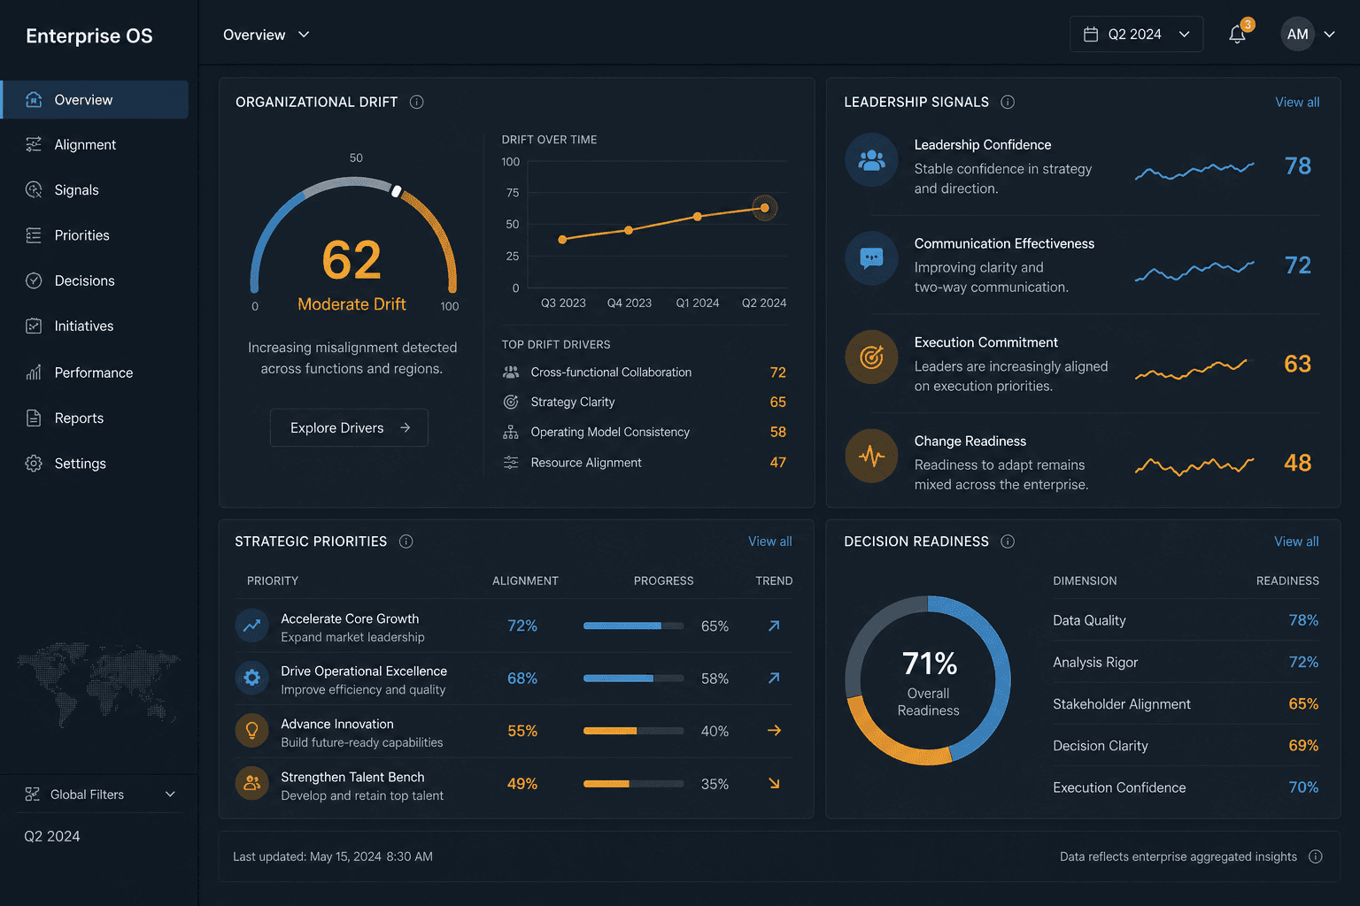
Task: Open the Q2 2024 period dropdown
Action: click(x=1136, y=35)
